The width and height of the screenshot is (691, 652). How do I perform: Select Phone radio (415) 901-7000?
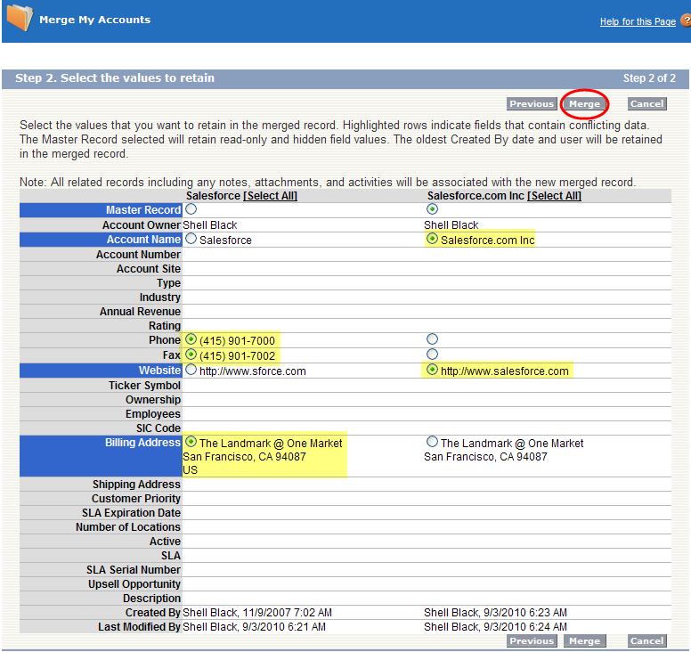coord(191,339)
